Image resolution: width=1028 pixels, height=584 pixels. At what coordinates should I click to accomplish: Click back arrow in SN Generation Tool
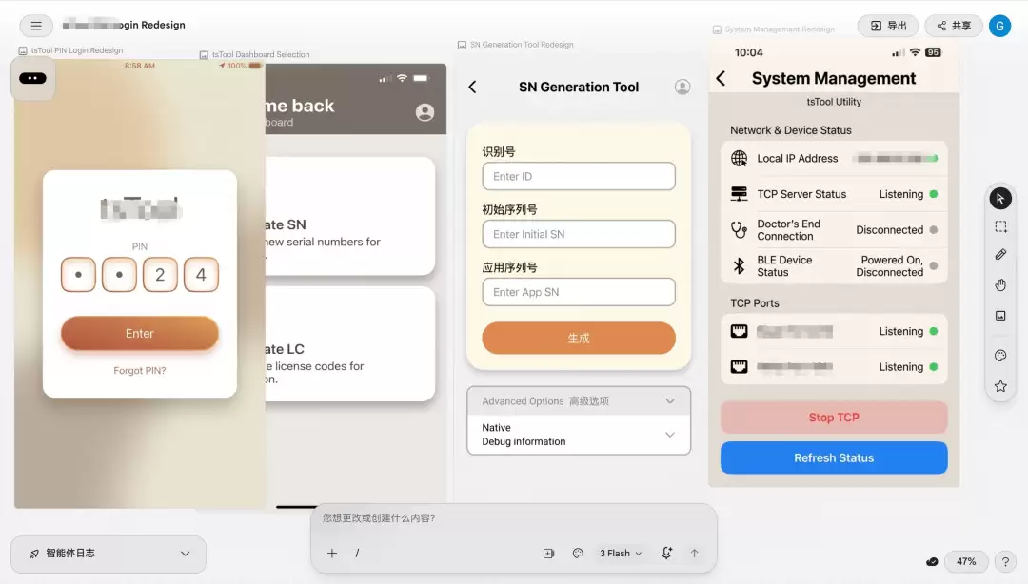[x=473, y=88]
